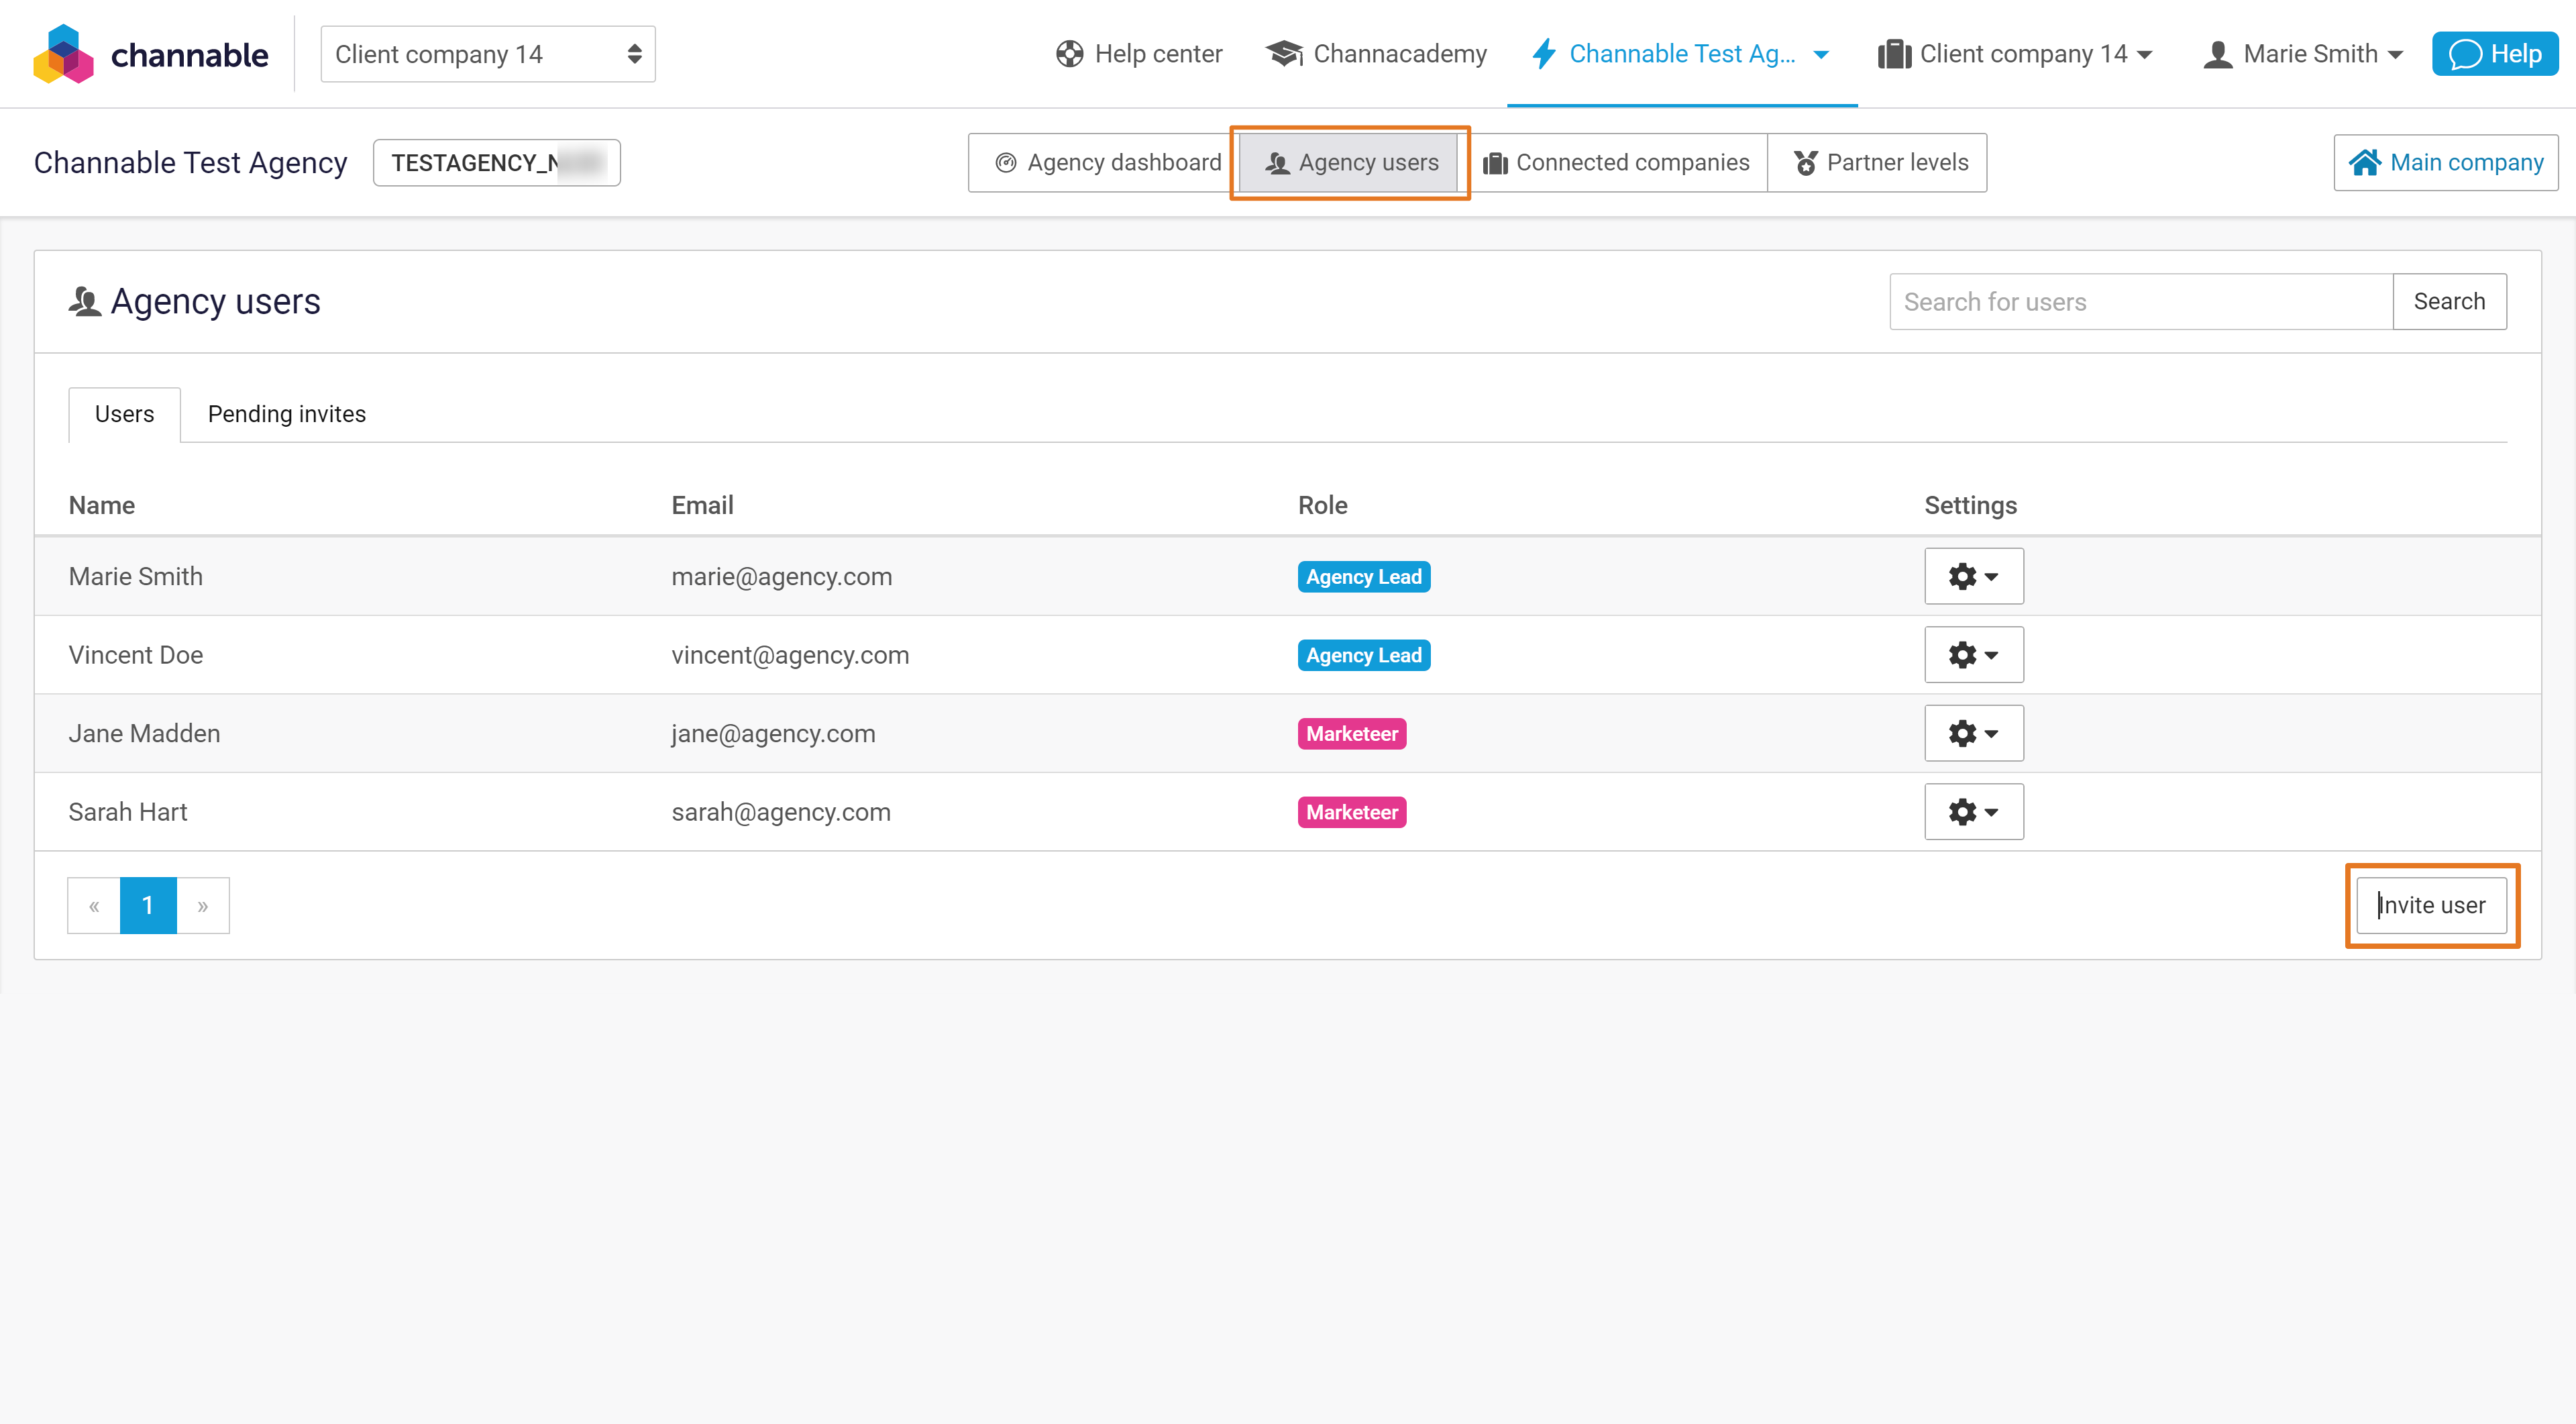Image resolution: width=2576 pixels, height=1424 pixels.
Task: Select page 1 in pagination
Action: 148,906
